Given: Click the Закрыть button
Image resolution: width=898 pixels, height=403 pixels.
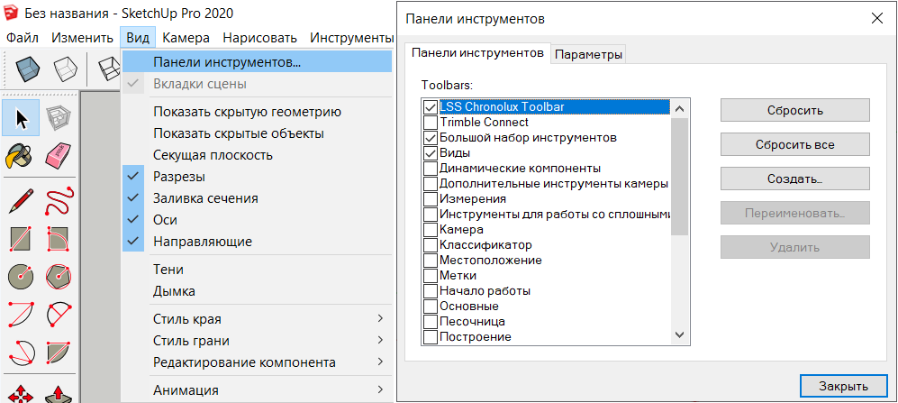Looking at the screenshot, I should tap(843, 386).
